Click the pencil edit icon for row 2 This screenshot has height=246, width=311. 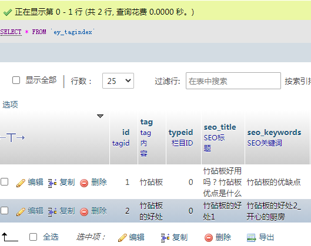click(x=21, y=211)
